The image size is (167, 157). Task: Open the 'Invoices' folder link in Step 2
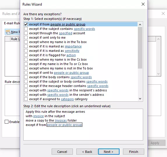(x=61, y=120)
